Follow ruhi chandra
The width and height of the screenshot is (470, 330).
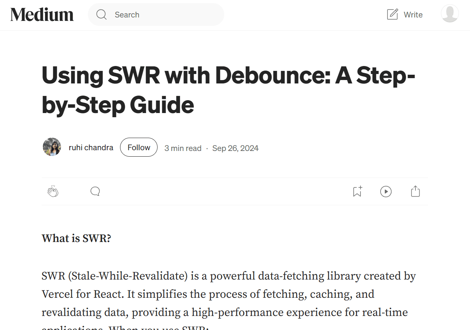(x=139, y=147)
